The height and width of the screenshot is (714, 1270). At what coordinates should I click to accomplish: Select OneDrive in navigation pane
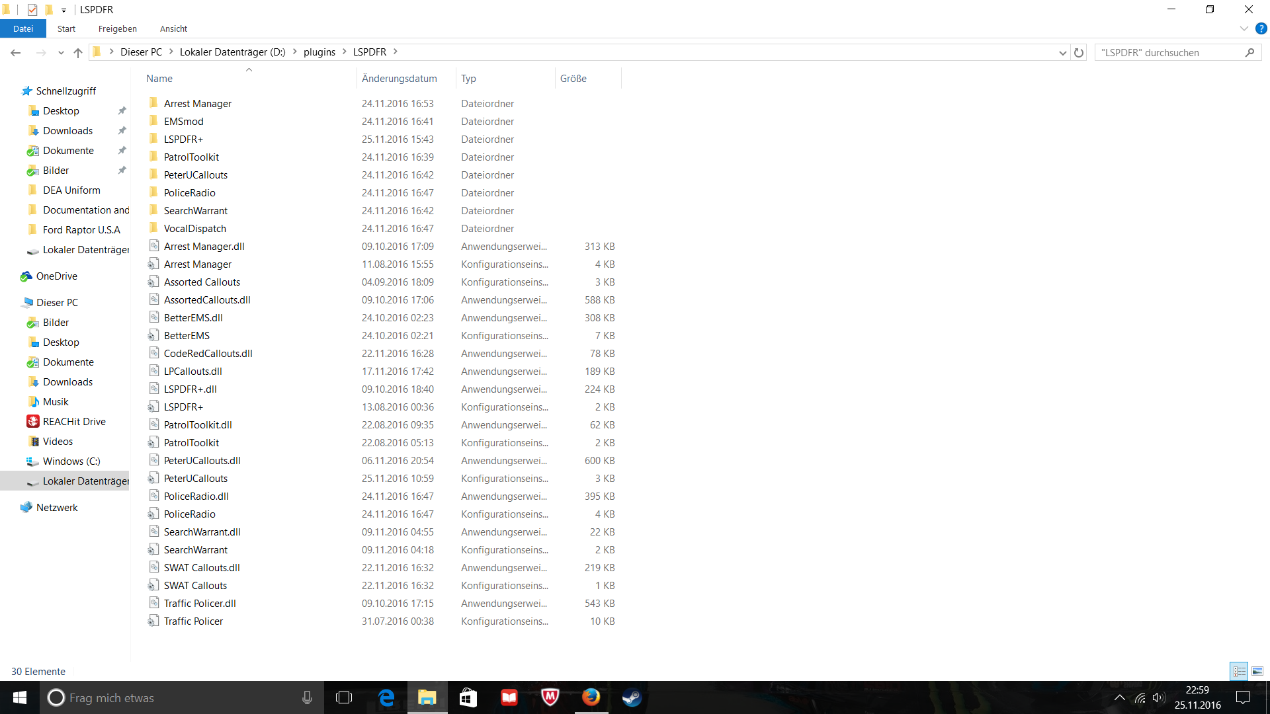point(56,276)
